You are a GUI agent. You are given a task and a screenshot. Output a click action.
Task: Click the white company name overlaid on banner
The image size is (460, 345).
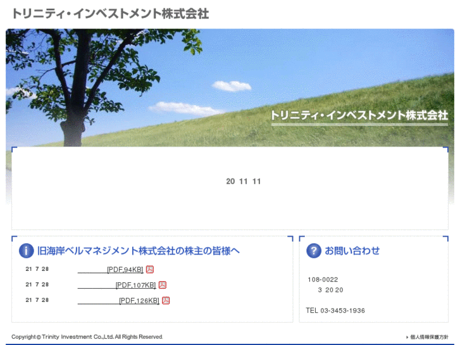(x=359, y=115)
